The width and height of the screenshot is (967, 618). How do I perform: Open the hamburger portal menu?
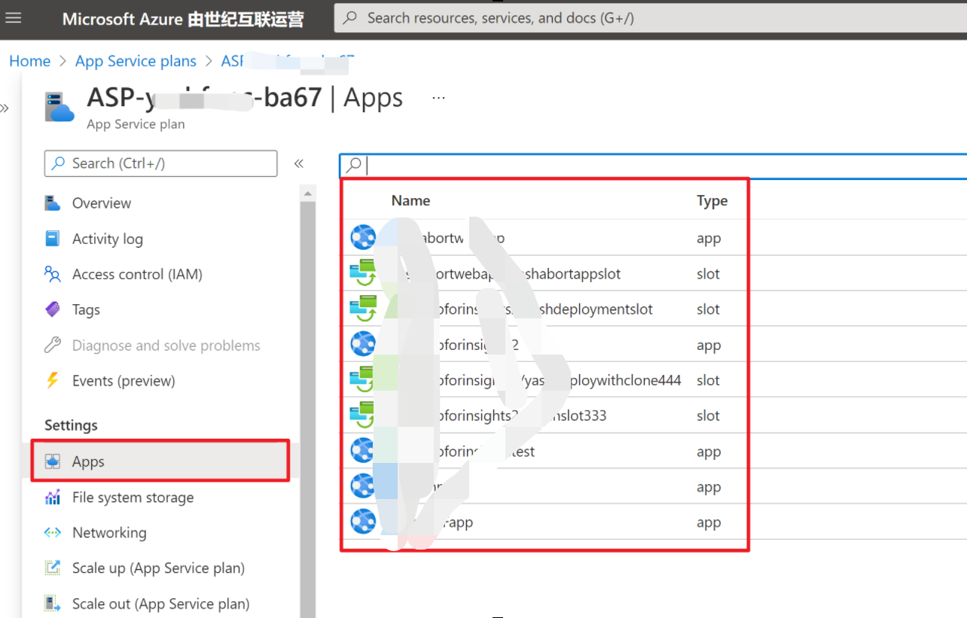click(x=14, y=18)
